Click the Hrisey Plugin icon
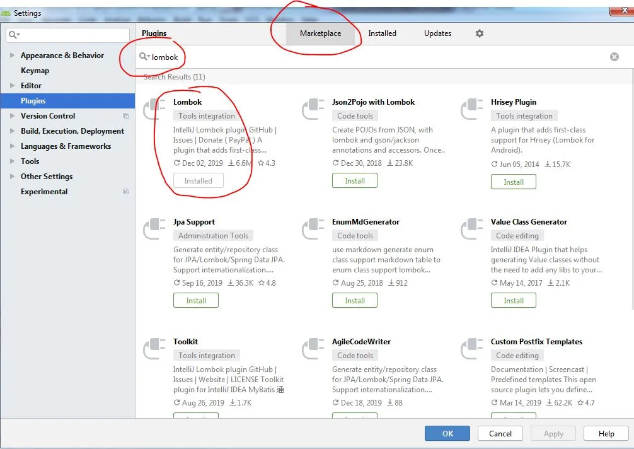Image resolution: width=634 pixels, height=449 pixels. pyautogui.click(x=472, y=109)
